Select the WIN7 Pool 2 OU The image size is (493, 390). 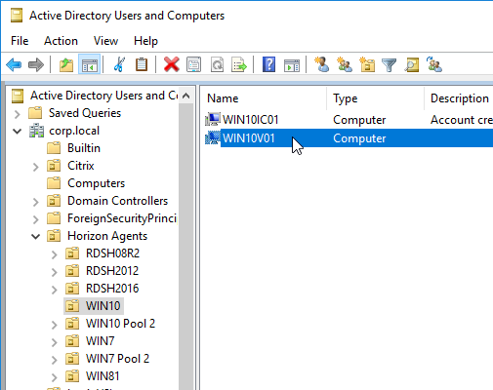coord(117,359)
